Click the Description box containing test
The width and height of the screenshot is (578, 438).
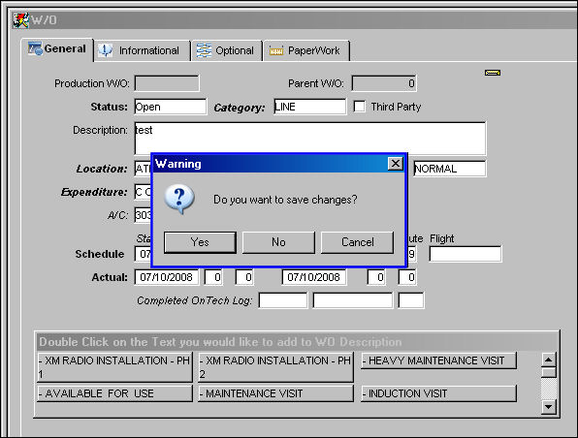click(310, 139)
